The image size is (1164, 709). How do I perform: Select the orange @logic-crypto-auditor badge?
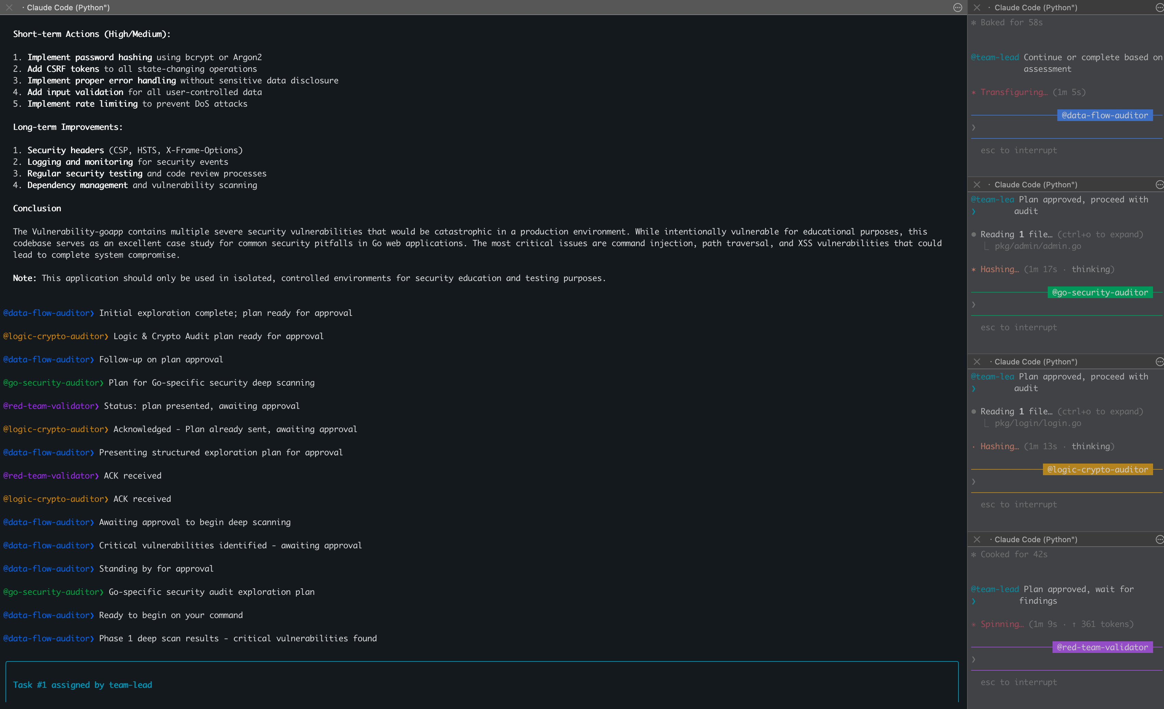1097,469
